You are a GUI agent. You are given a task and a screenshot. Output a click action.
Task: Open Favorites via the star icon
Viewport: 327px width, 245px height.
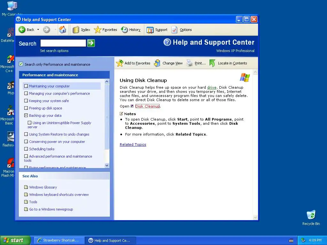(98, 30)
